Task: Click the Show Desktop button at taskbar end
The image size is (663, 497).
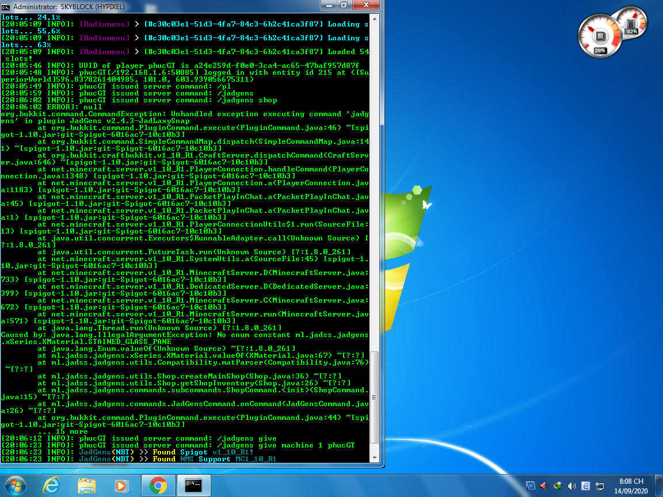Action: (x=659, y=485)
